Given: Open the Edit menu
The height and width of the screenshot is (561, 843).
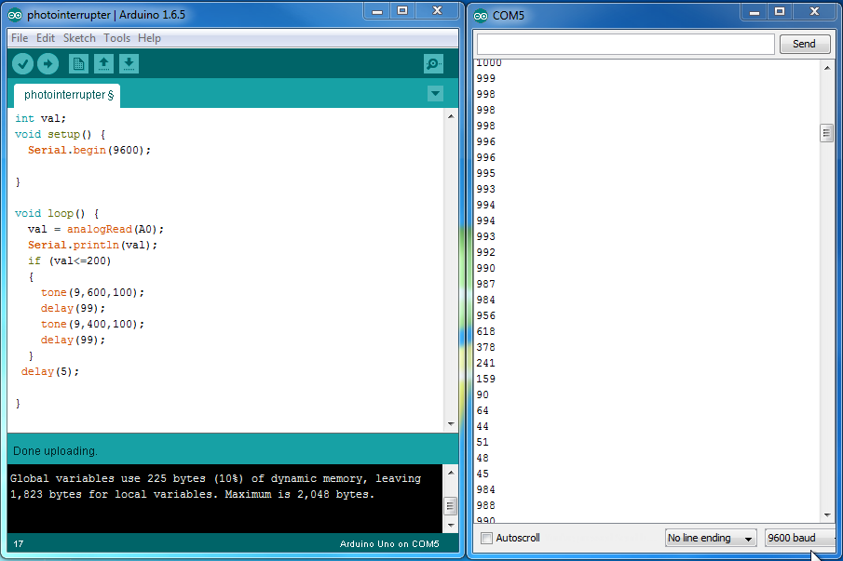Looking at the screenshot, I should click(46, 38).
